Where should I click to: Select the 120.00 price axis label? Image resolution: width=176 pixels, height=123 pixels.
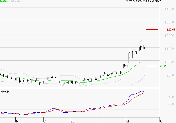pyautogui.click(x=169, y=36)
